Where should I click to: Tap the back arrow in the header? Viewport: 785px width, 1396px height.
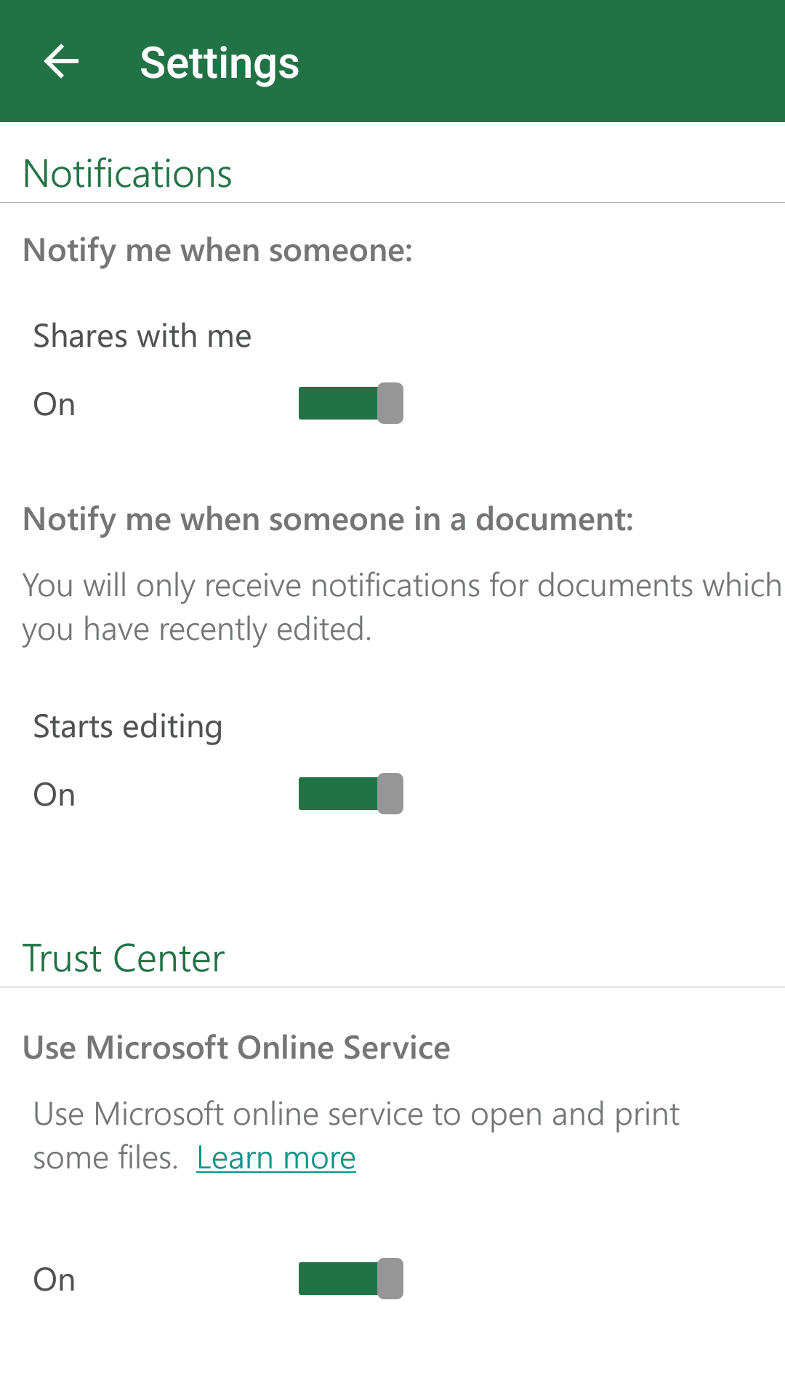(x=61, y=61)
